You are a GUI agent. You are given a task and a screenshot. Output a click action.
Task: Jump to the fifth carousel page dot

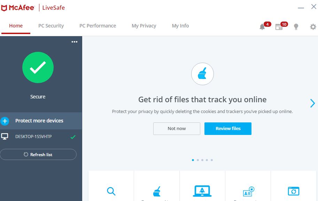click(x=212, y=160)
